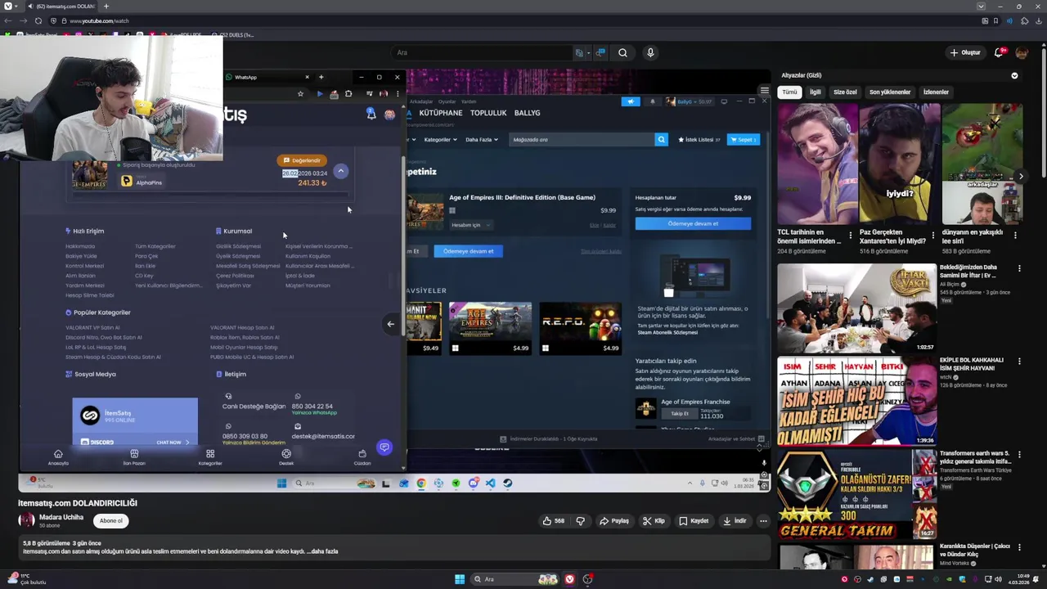Viewport: 1047px width, 589px height.
Task: Select the itemsatış.com DOLANDIRICILIĞI browser tab
Action: tap(61, 6)
